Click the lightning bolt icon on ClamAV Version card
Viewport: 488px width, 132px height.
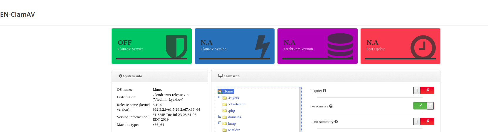(262, 47)
